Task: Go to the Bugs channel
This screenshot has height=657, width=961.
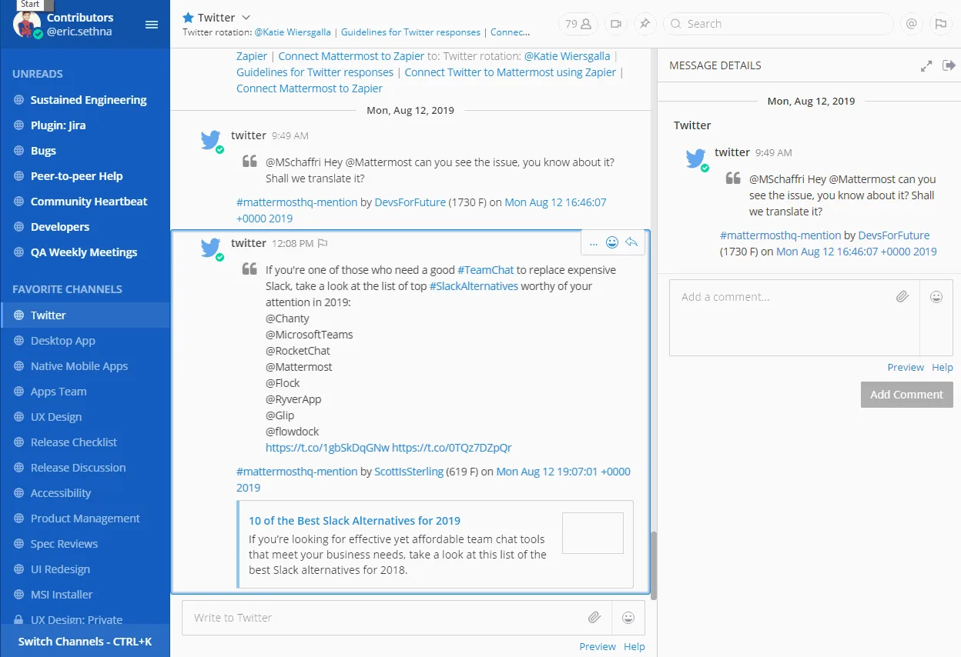Action: (43, 151)
